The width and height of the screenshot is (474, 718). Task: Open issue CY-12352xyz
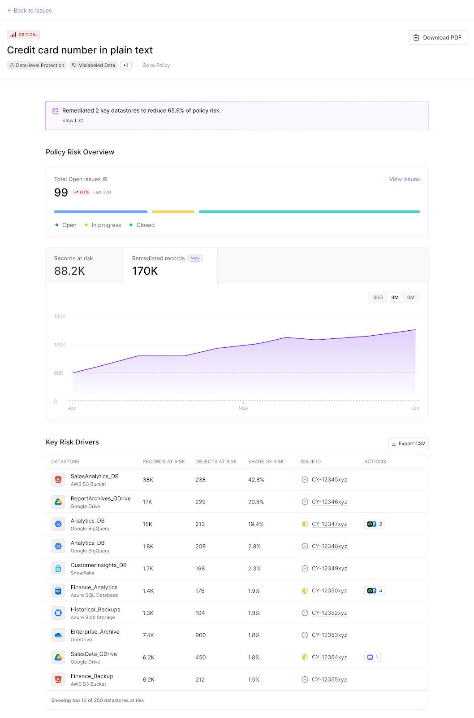coord(329,613)
